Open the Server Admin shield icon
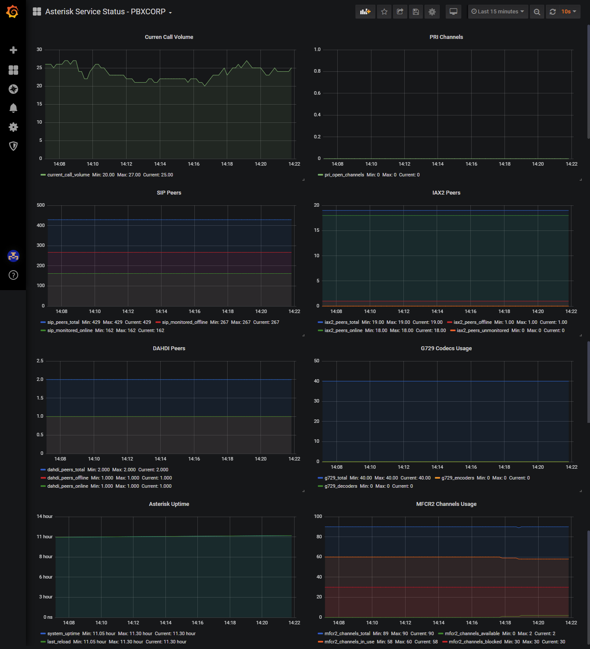 point(13,146)
